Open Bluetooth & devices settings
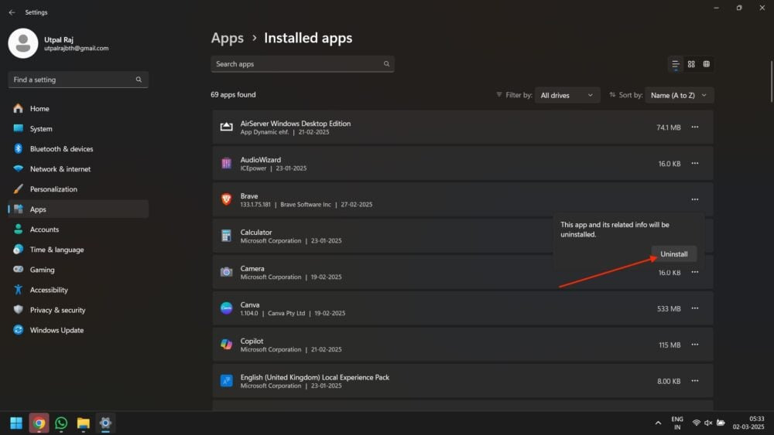This screenshot has width=774, height=435. click(x=78, y=149)
